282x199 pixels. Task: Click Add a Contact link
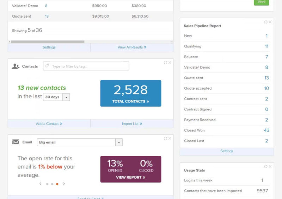click(x=49, y=124)
